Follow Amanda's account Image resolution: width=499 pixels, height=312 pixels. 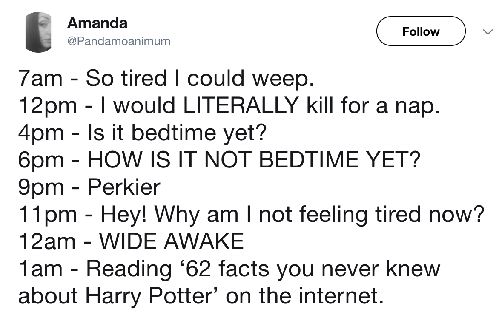[421, 31]
